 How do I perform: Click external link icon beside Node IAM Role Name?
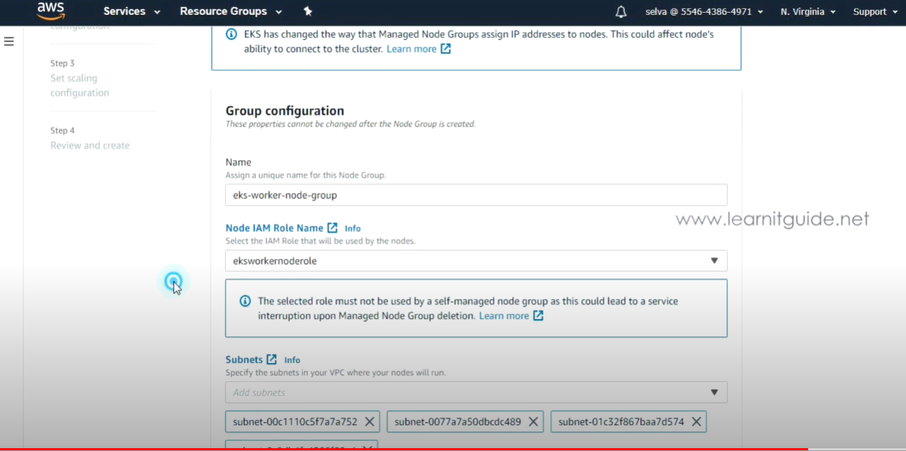pos(332,228)
